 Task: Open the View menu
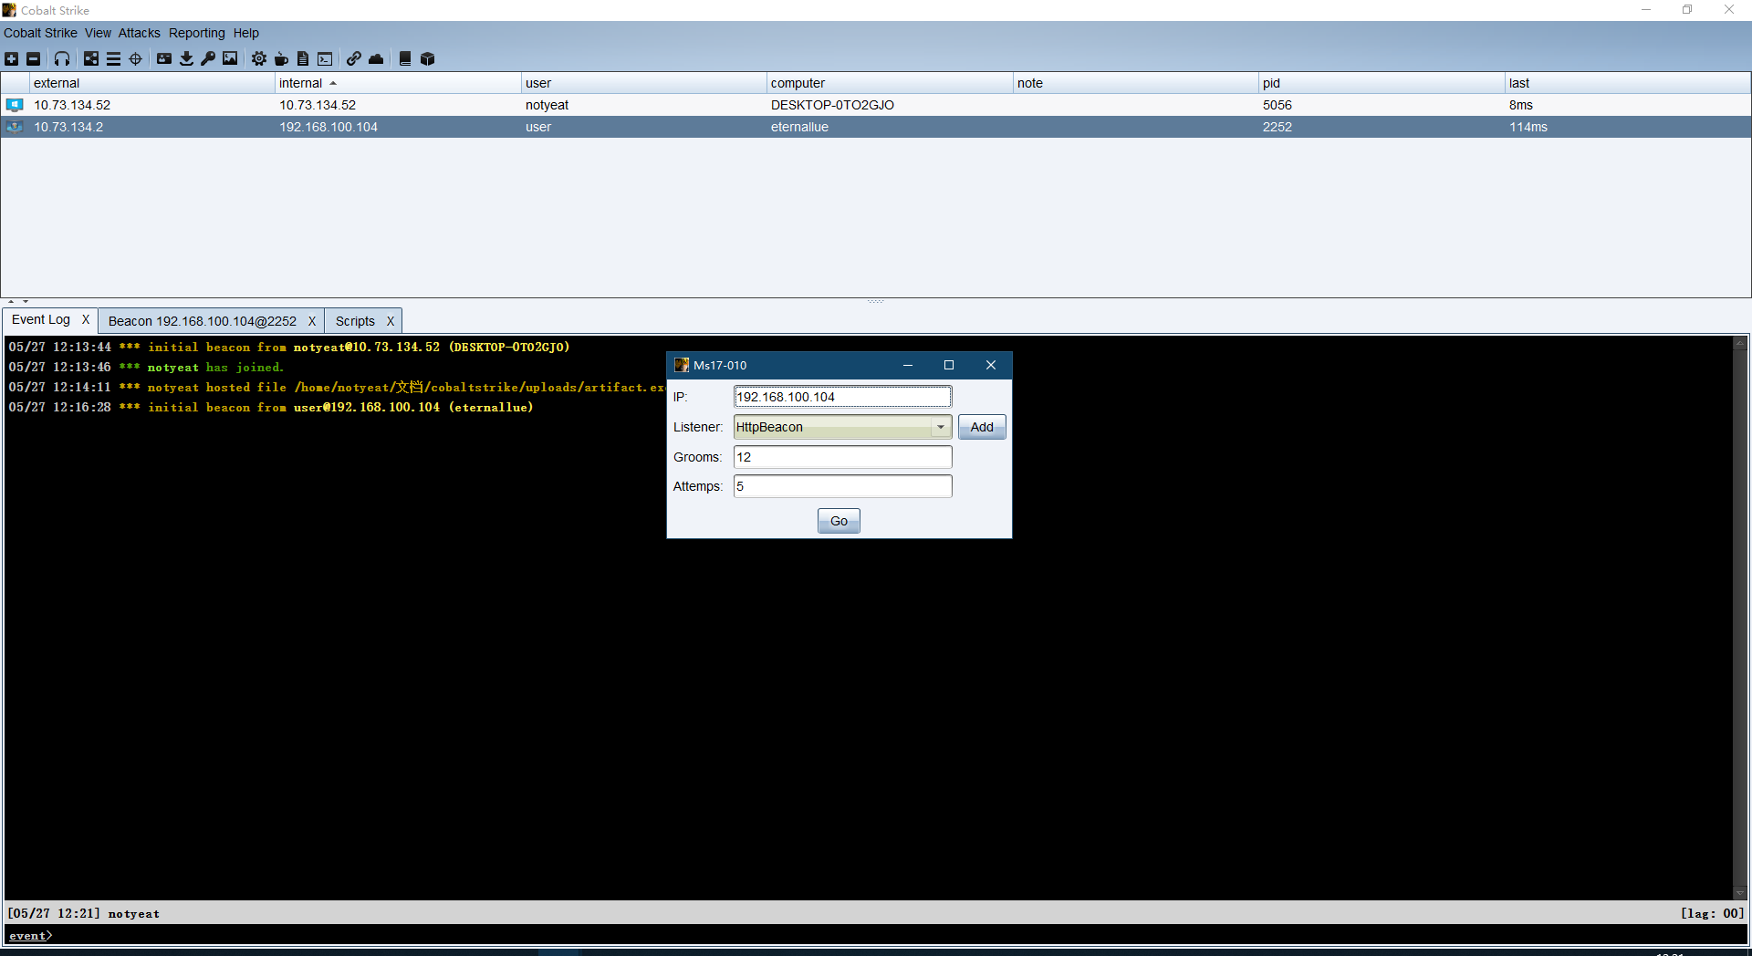pyautogui.click(x=98, y=33)
